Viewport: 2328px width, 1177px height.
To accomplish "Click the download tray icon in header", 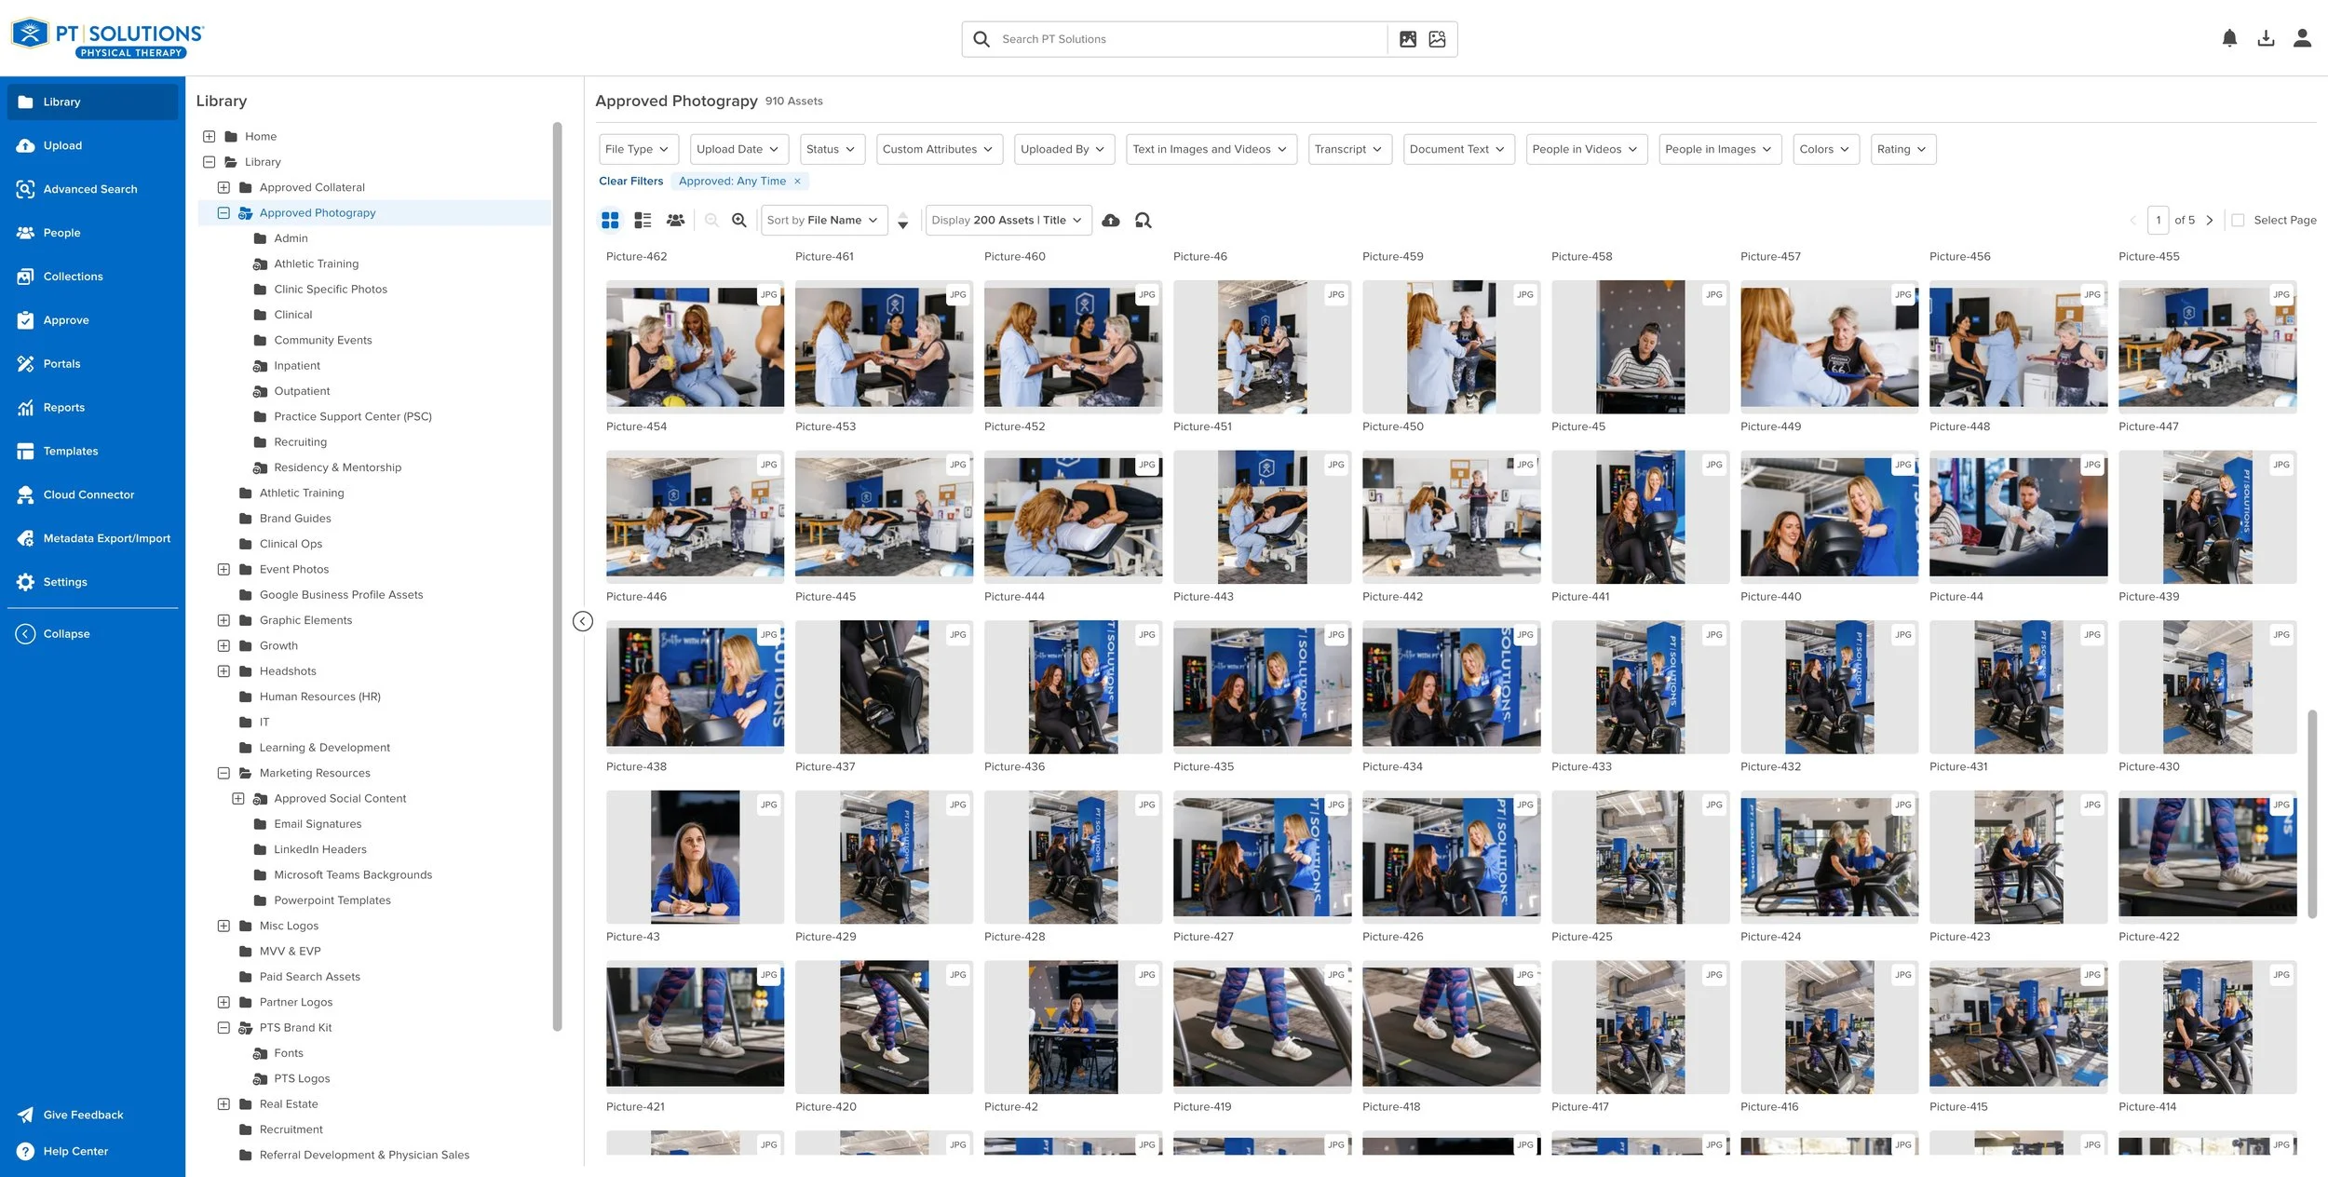I will click(2266, 38).
